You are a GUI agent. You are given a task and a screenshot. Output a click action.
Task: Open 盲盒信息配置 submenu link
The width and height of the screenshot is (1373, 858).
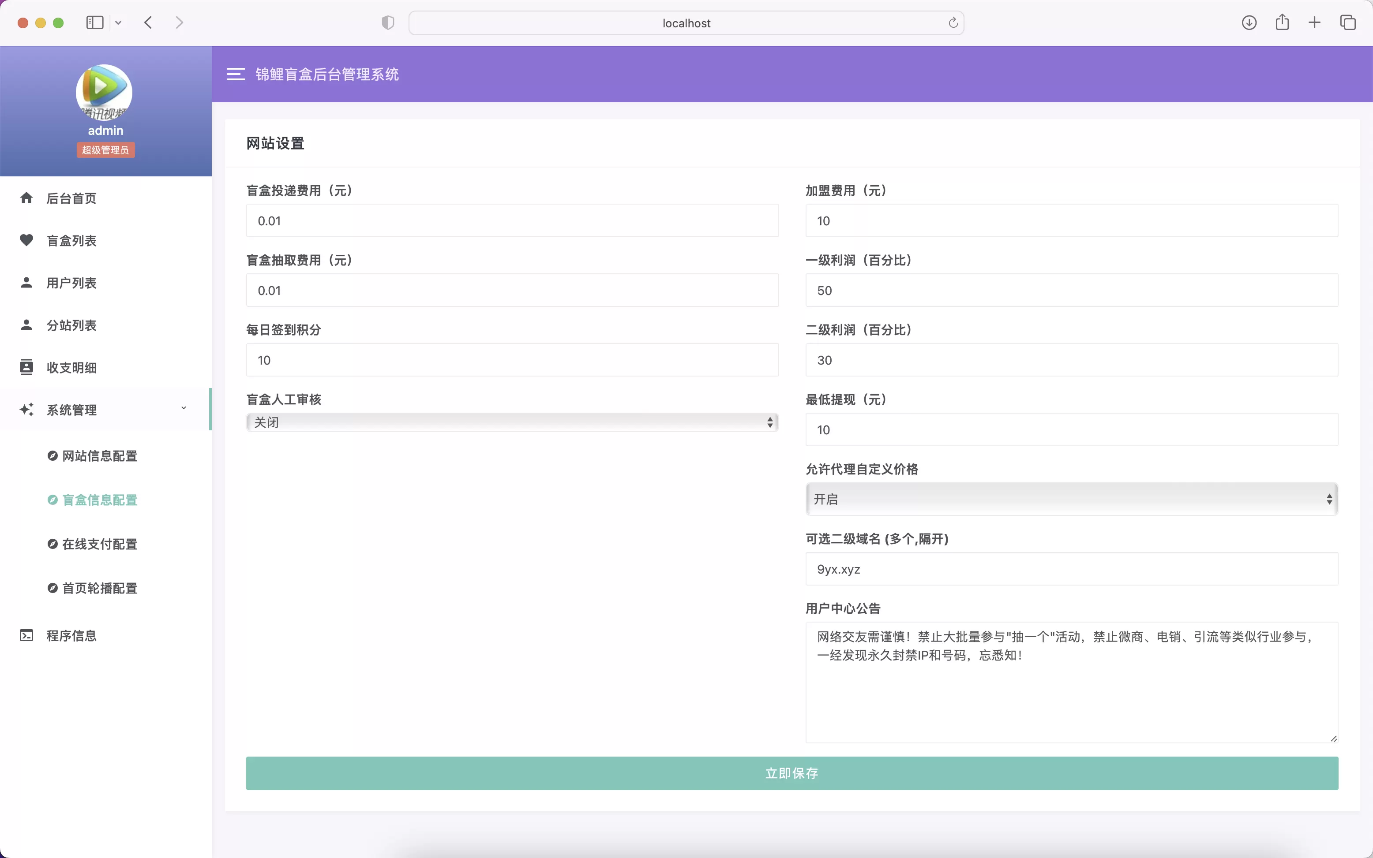(99, 500)
